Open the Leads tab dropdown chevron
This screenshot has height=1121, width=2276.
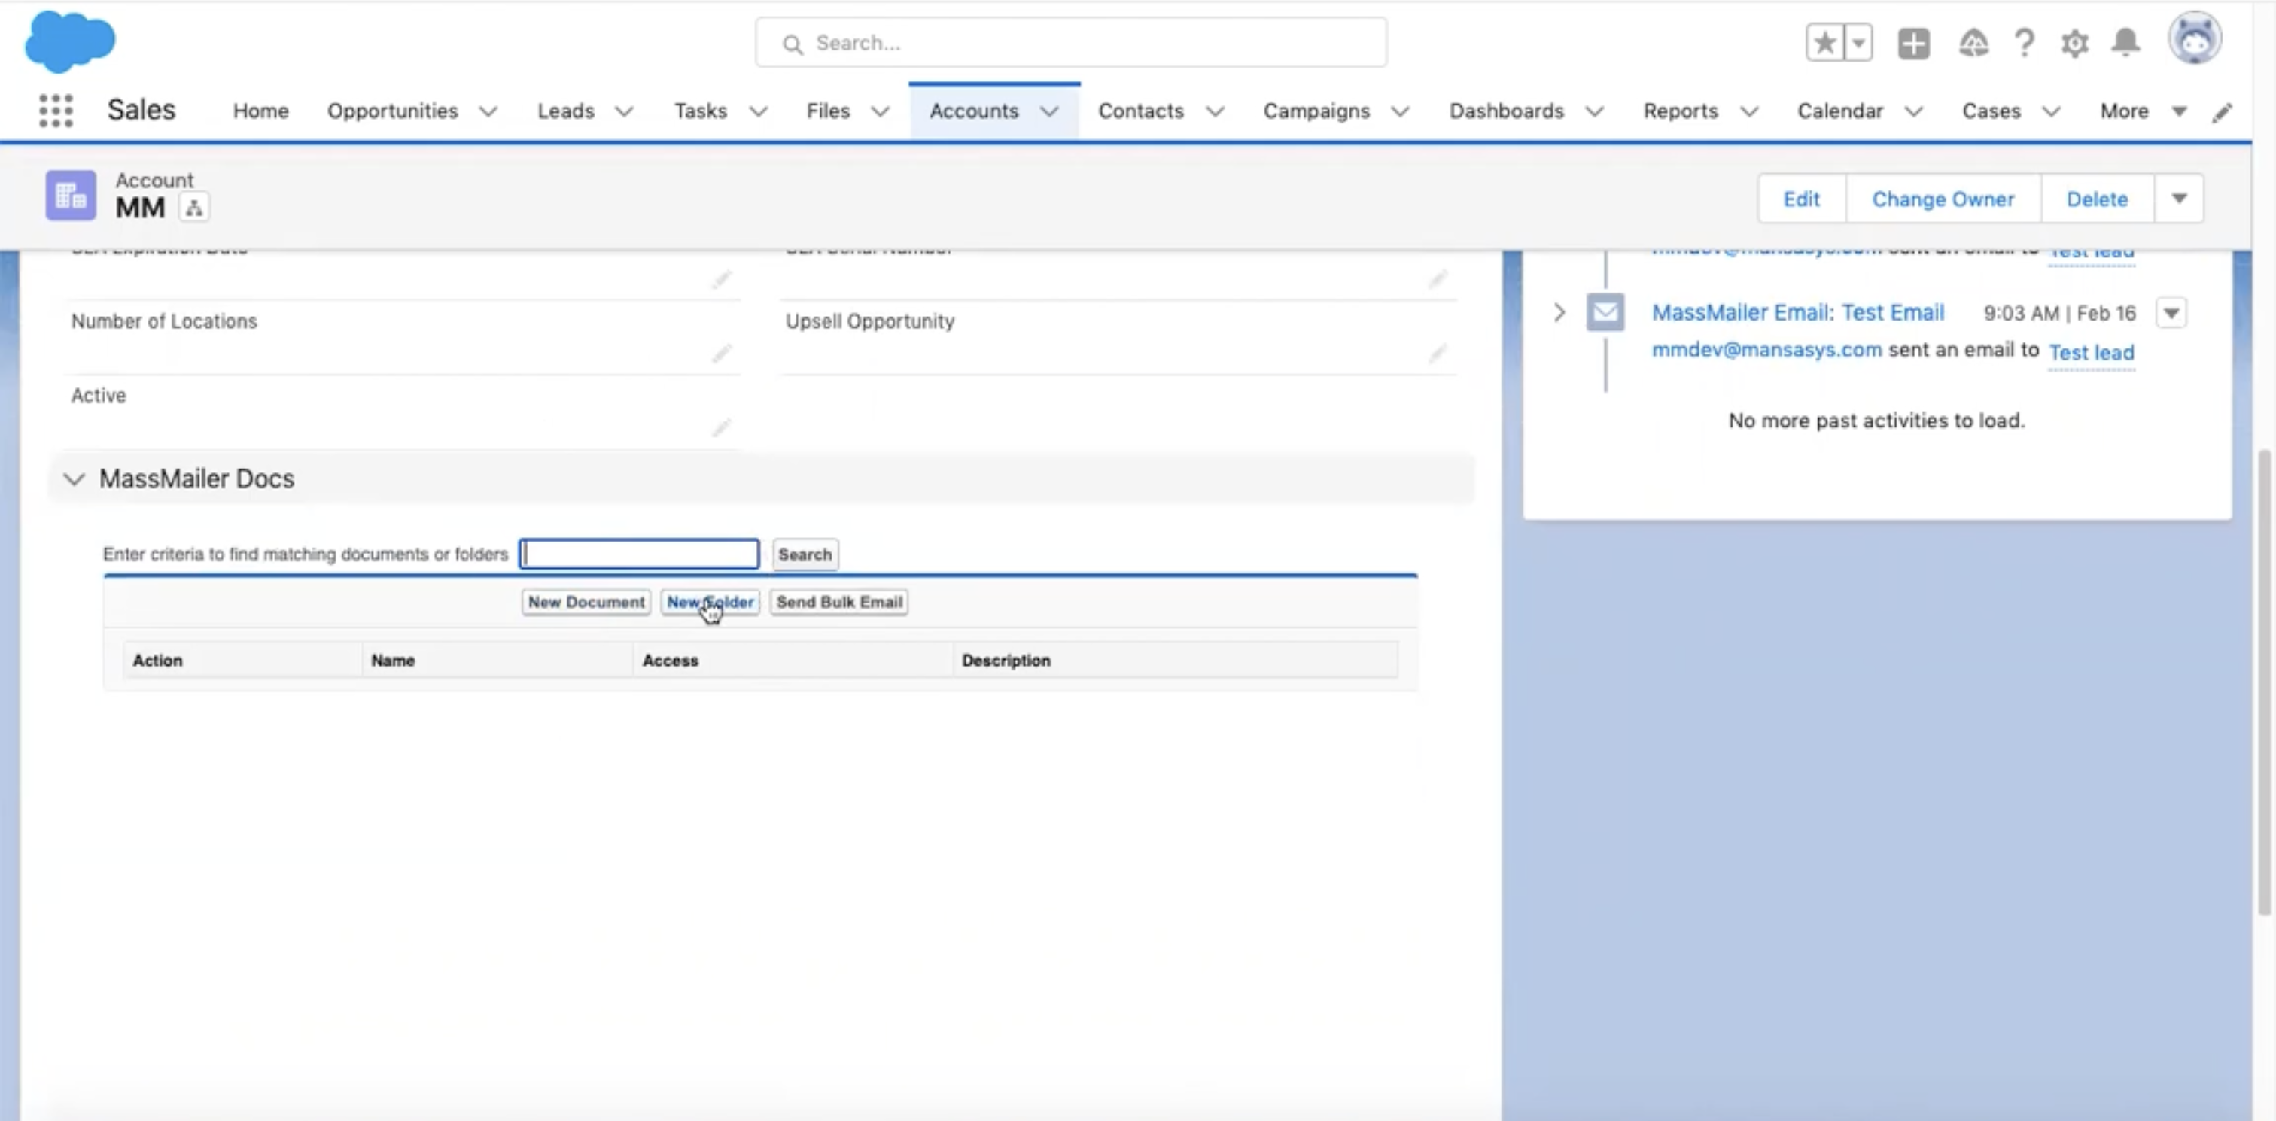625,111
